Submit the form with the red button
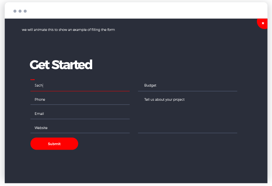Screen dimensions: 272x186 coord(54,144)
